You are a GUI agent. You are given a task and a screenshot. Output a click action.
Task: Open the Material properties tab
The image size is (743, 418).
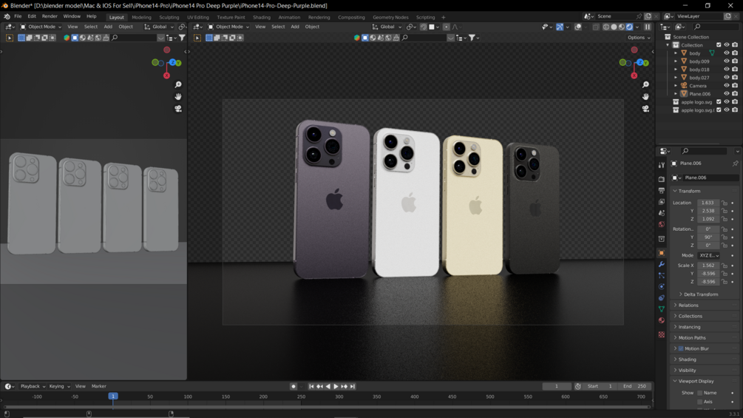click(x=662, y=320)
